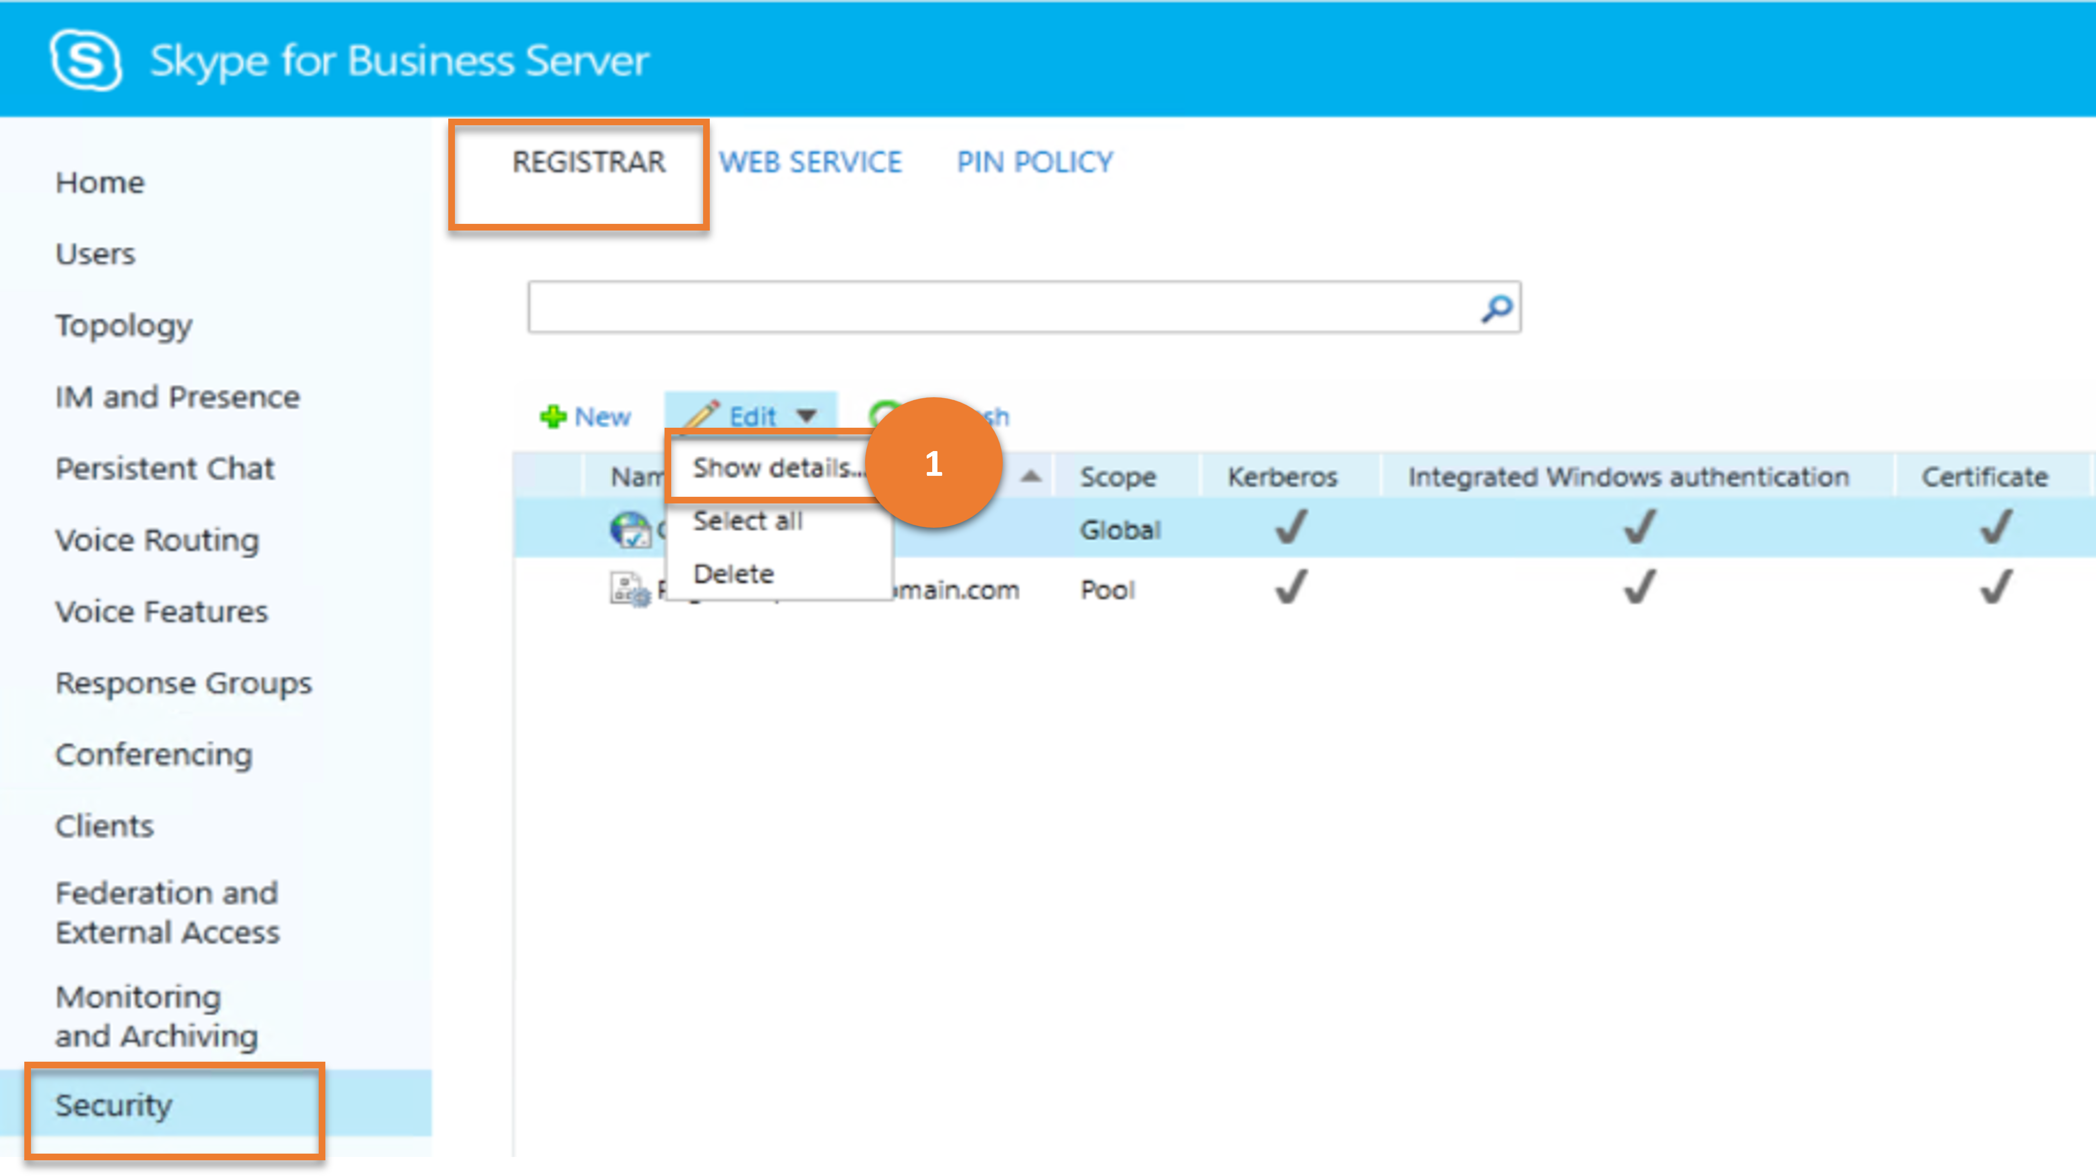The height and width of the screenshot is (1176, 2096).
Task: Open Persistent Chat section
Action: click(x=164, y=469)
